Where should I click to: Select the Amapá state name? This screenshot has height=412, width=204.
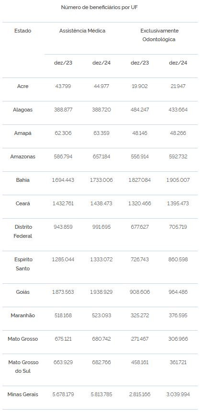click(23, 133)
